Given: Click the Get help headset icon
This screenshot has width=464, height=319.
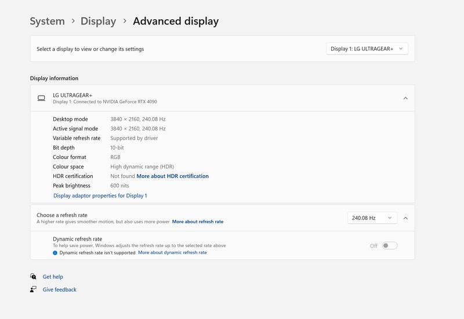Looking at the screenshot, I should click(34, 277).
